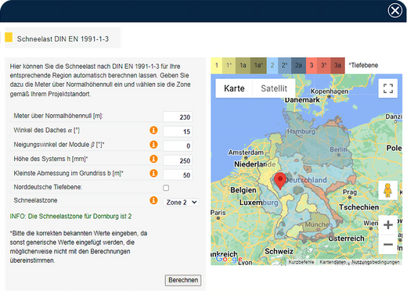407x305 pixels.
Task: Open info for Winkel des Daches
Action: coord(153,130)
